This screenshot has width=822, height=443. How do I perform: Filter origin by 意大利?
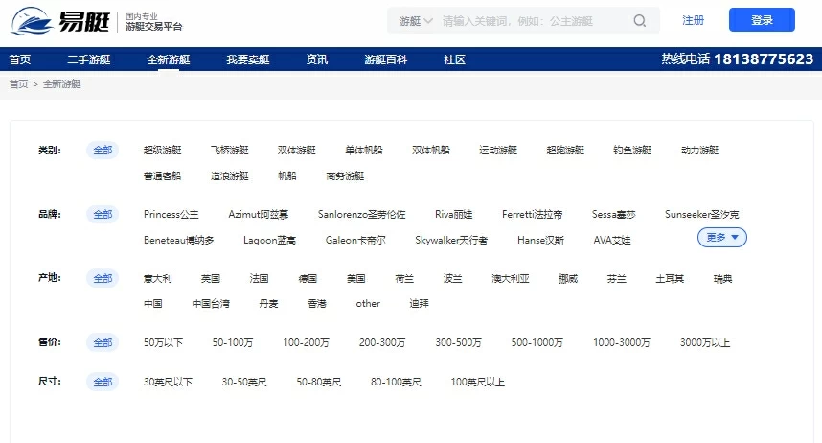coord(158,278)
